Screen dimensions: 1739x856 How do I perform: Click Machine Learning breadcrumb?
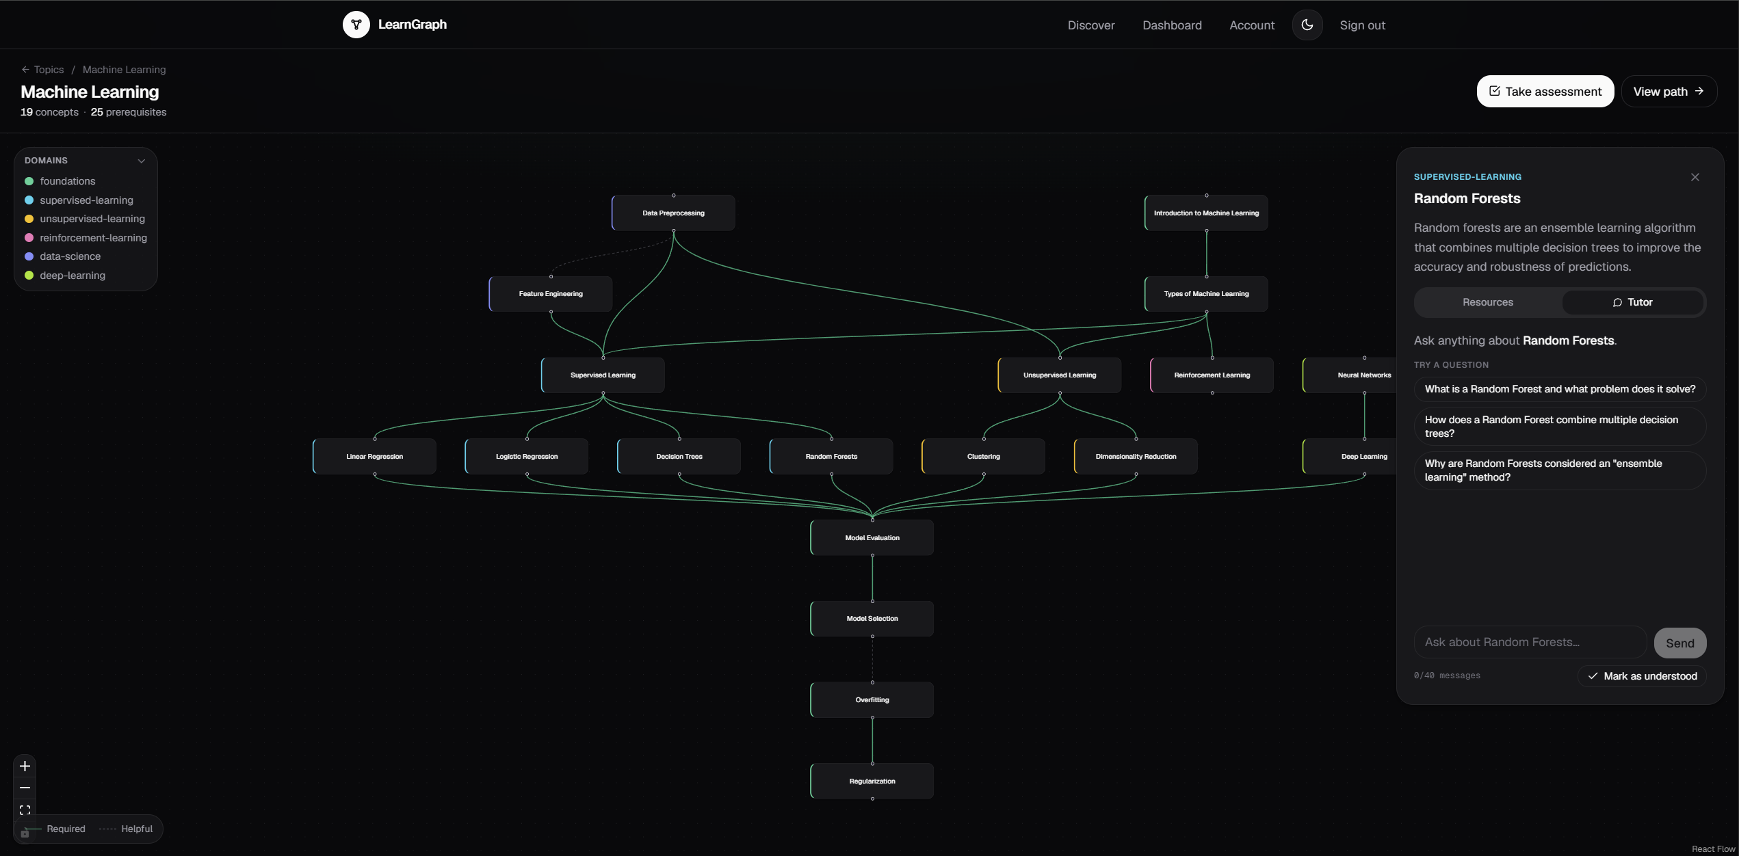[x=124, y=70]
